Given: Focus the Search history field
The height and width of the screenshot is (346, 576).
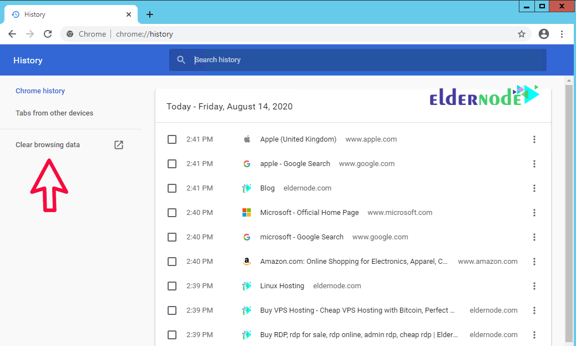Looking at the screenshot, I should tap(357, 60).
